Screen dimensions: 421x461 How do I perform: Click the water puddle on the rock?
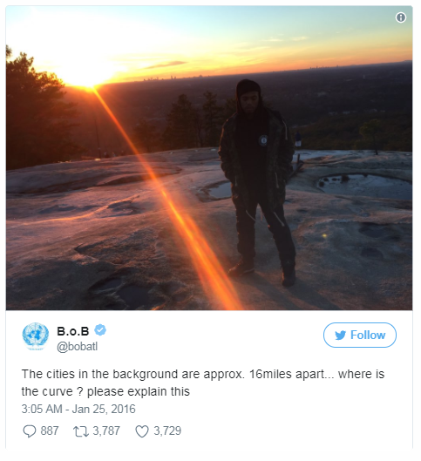pos(364,186)
